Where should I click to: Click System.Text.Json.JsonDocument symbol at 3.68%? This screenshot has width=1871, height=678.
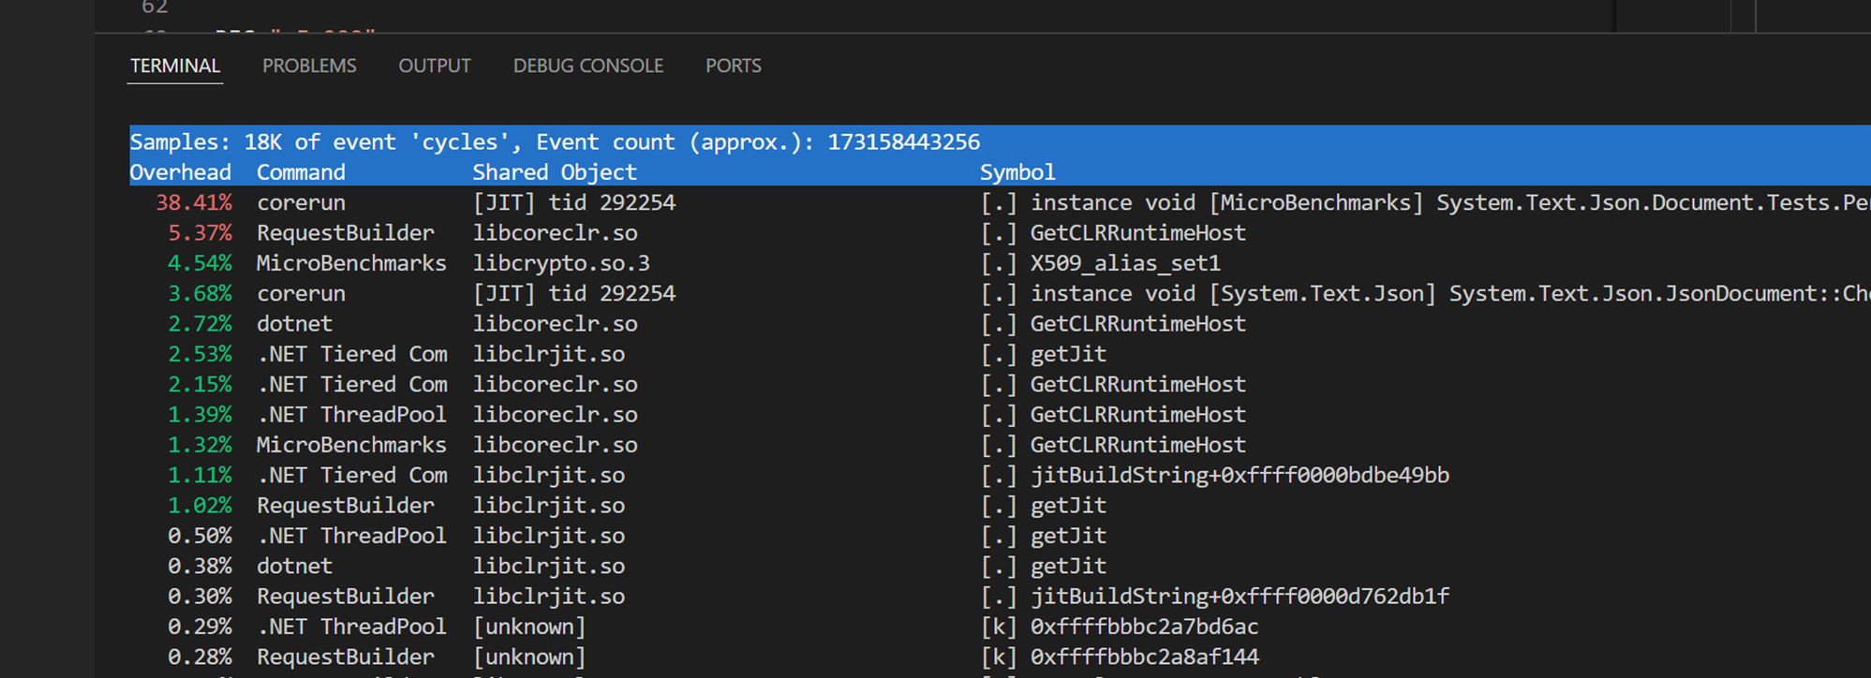click(1450, 293)
